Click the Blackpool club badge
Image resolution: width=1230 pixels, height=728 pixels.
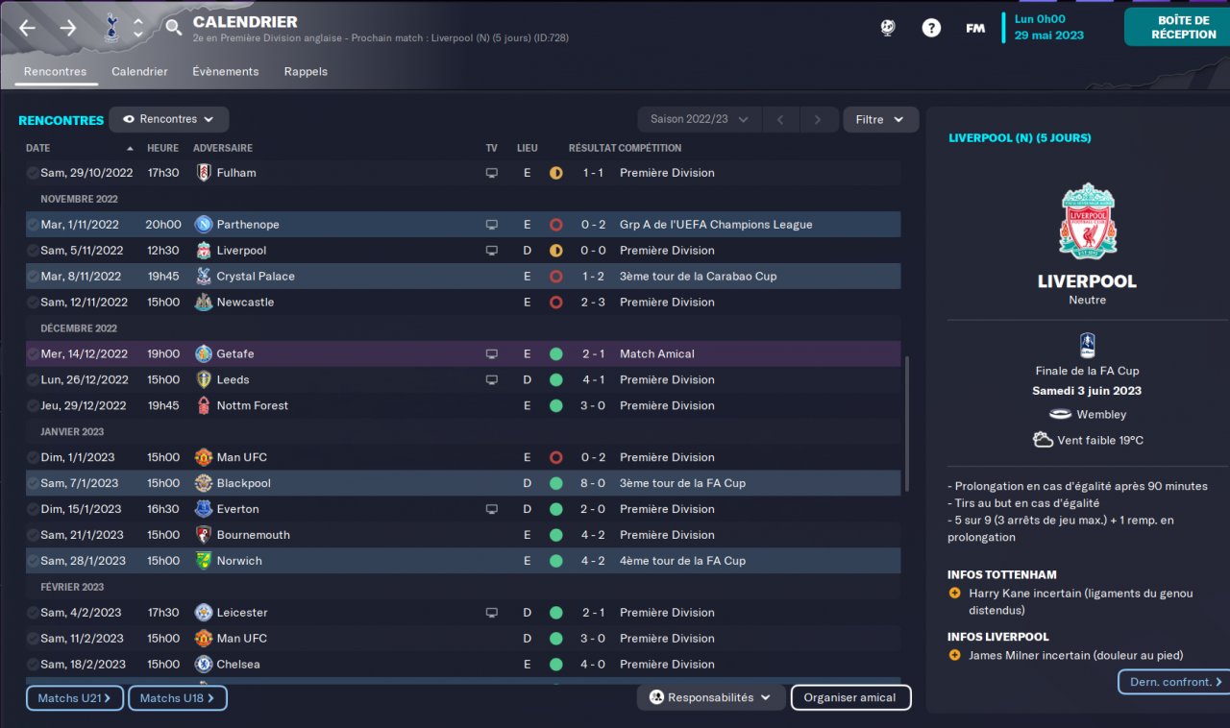[204, 483]
